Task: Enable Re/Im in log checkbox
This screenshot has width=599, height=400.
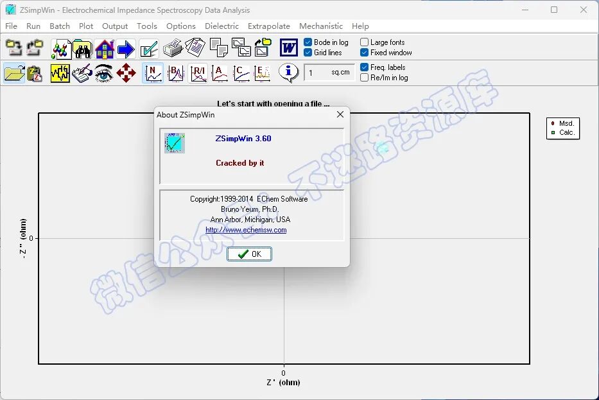Action: (365, 78)
